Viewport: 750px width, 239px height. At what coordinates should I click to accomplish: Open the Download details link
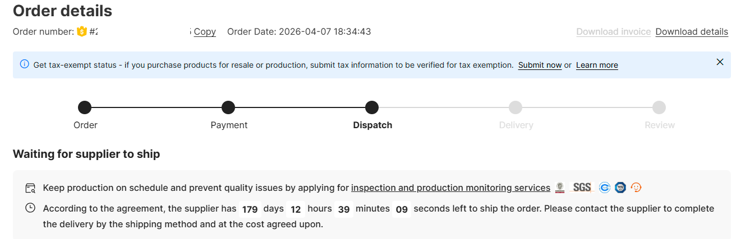point(692,31)
